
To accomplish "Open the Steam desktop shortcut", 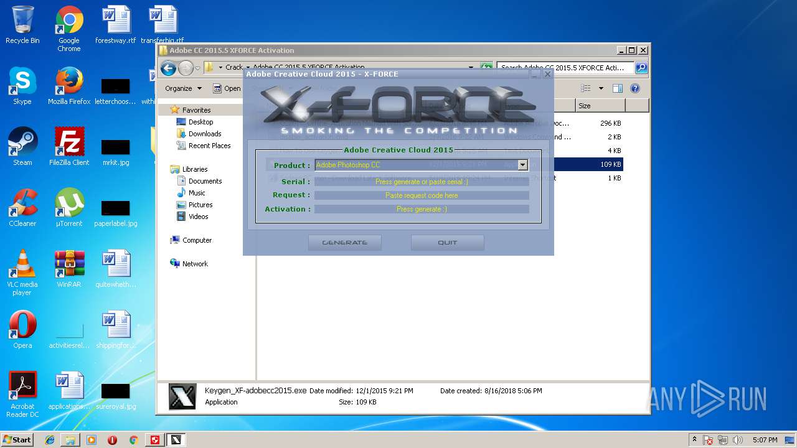I will pos(22,147).
